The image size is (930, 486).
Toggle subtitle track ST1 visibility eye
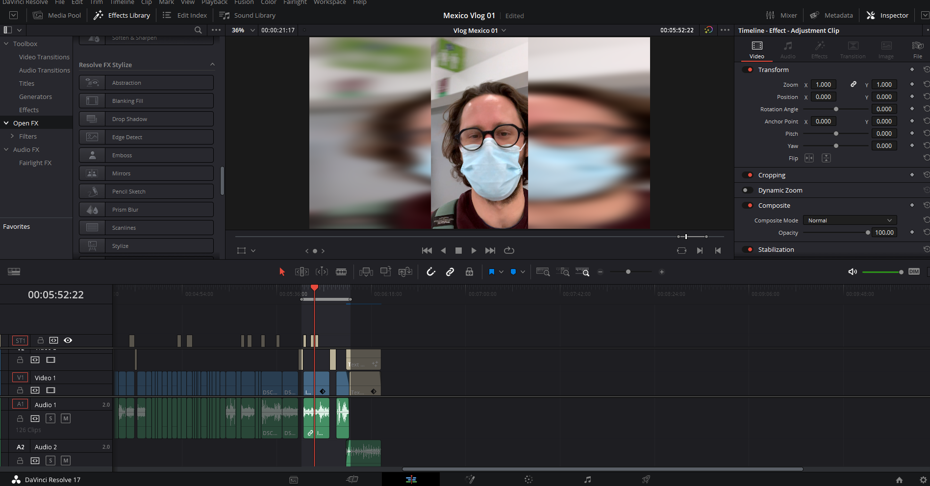(x=68, y=340)
